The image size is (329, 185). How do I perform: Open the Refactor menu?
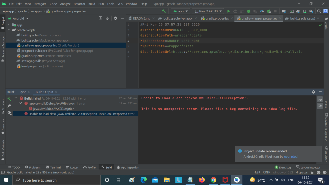[79, 4]
